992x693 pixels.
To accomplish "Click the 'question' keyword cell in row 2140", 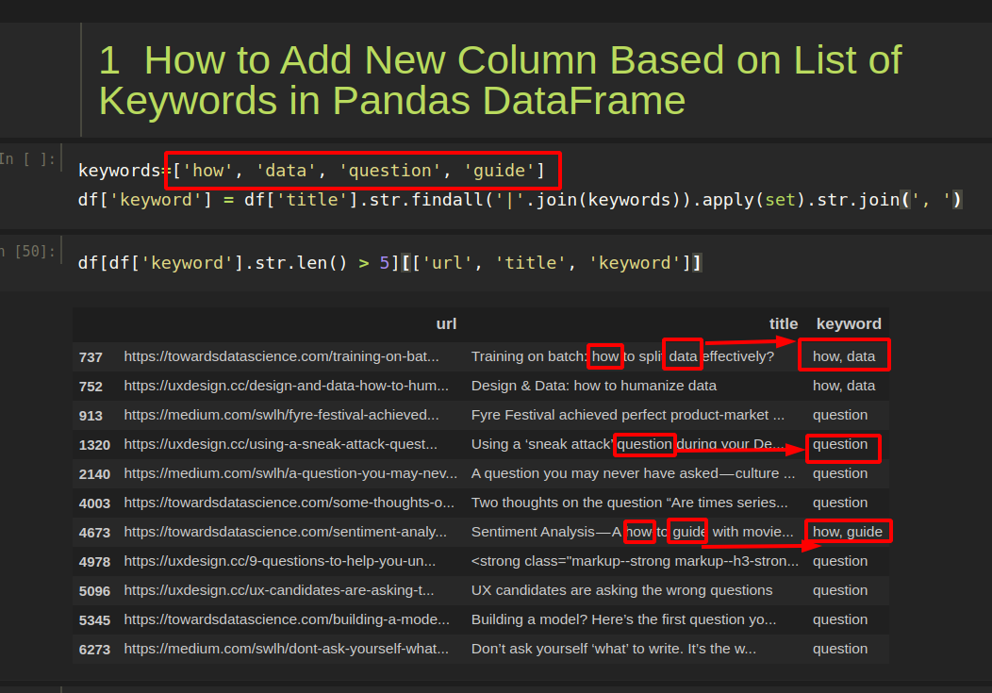I will [840, 473].
